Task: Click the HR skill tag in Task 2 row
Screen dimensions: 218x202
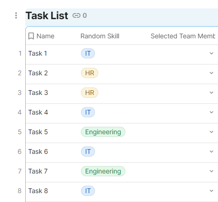Action: (89, 73)
